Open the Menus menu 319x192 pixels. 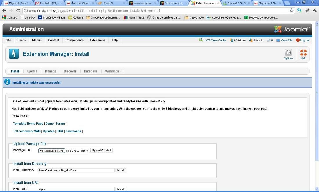37,40
